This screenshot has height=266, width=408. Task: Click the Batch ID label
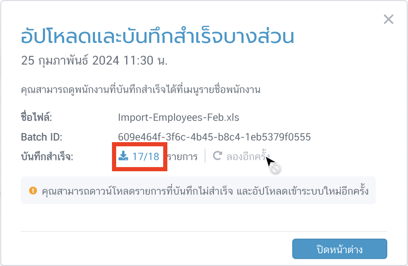41,137
